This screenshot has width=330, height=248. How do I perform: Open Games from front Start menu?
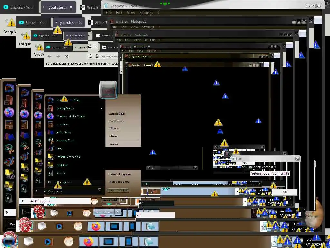pos(114,144)
